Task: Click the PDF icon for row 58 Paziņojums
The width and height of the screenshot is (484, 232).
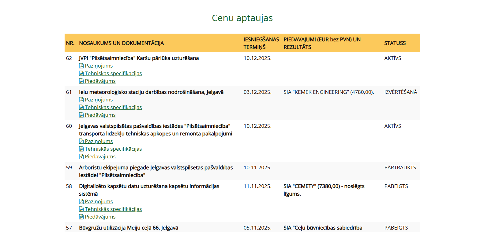Action: [x=81, y=201]
